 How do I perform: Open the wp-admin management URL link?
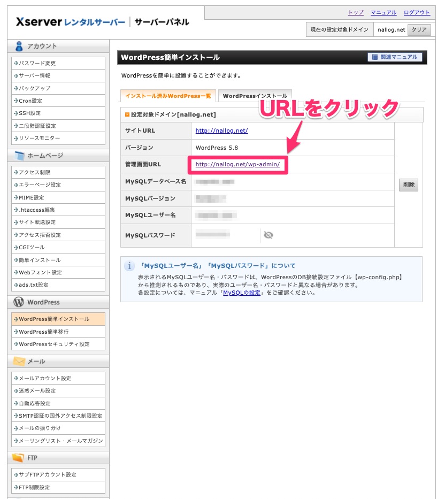coord(237,164)
